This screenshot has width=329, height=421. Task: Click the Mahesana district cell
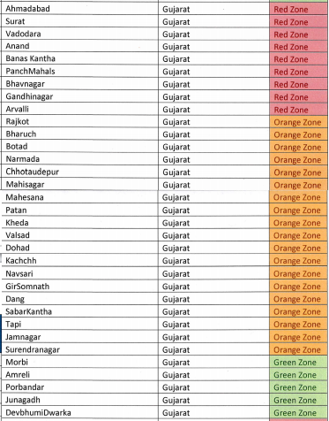click(79, 197)
